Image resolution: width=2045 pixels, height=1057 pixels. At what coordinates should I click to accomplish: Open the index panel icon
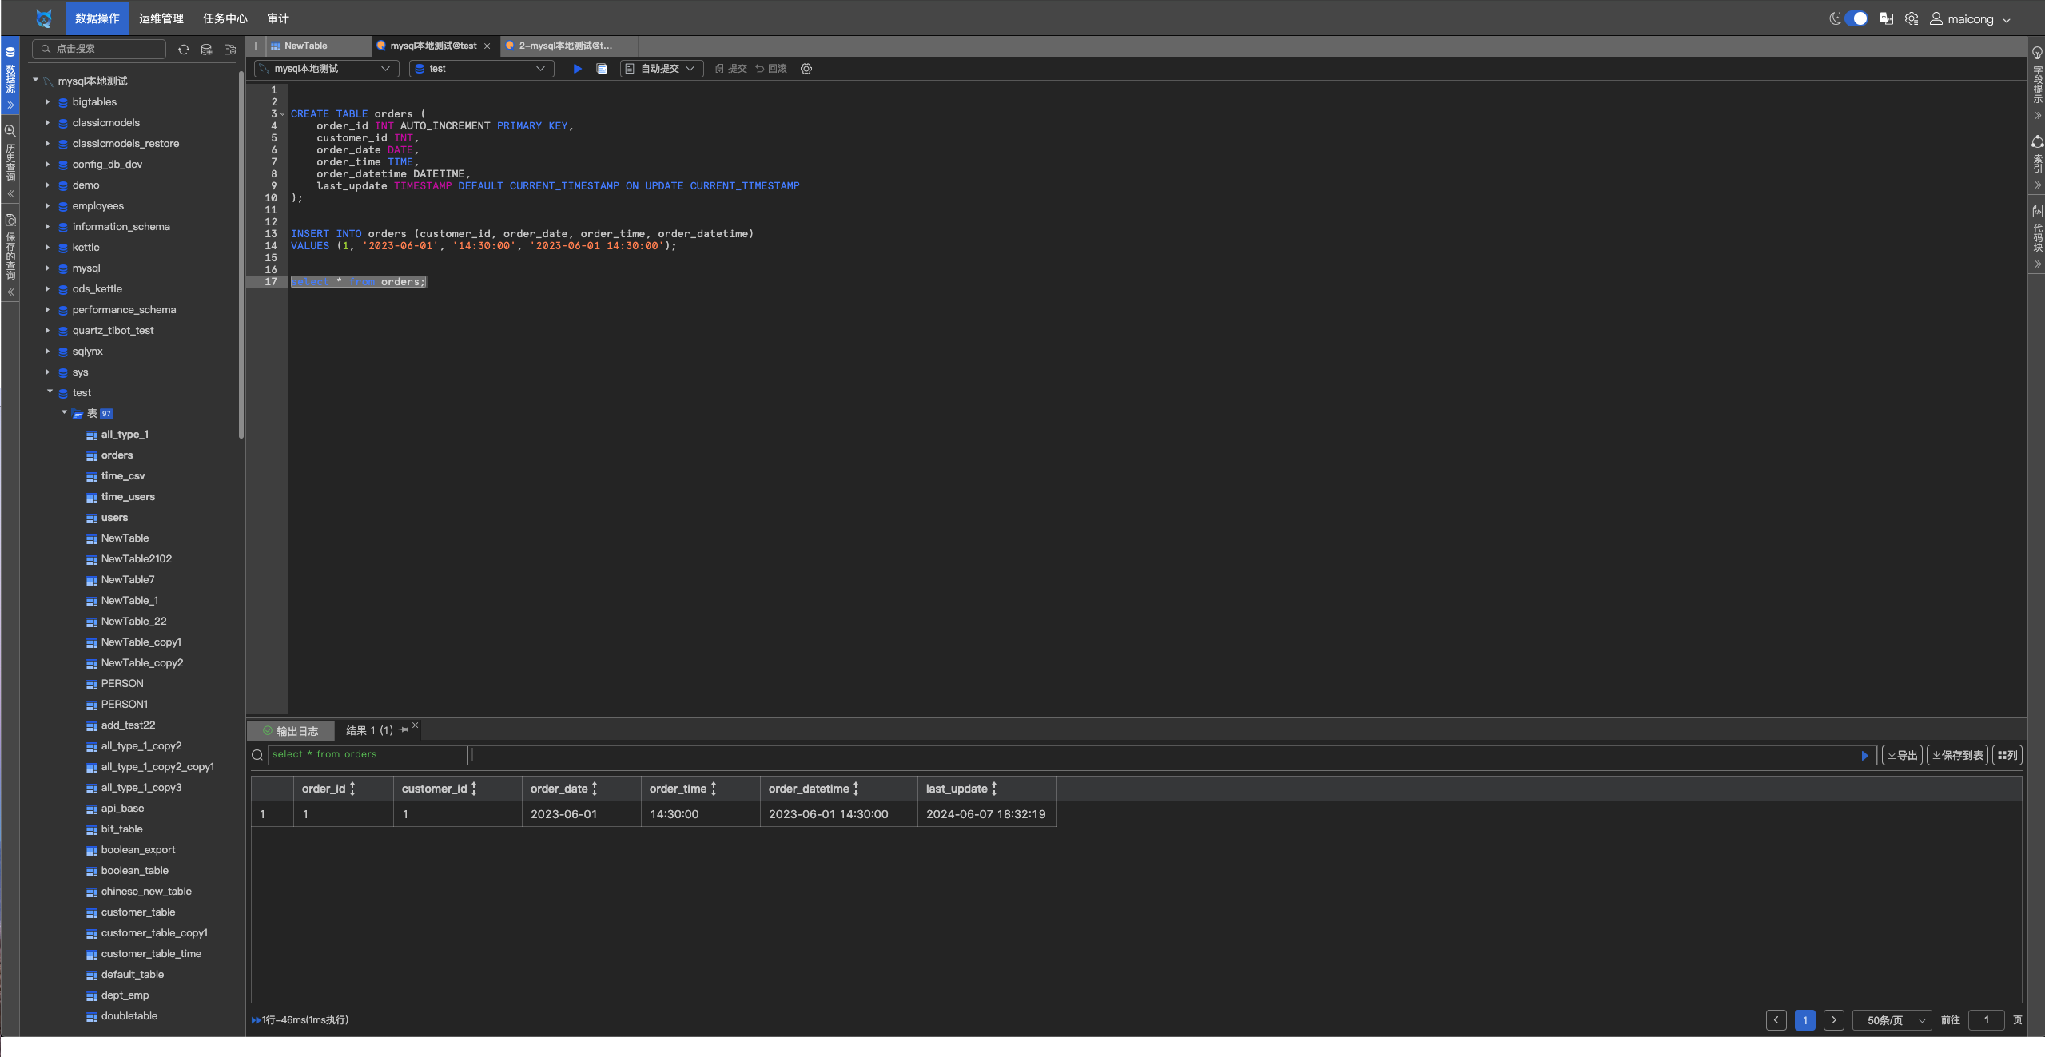coord(2037,141)
